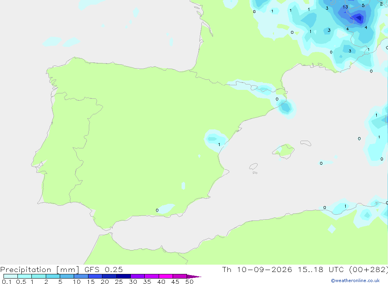Click the Menorca island outline
The height and width of the screenshot is (284, 388).
(x=306, y=143)
